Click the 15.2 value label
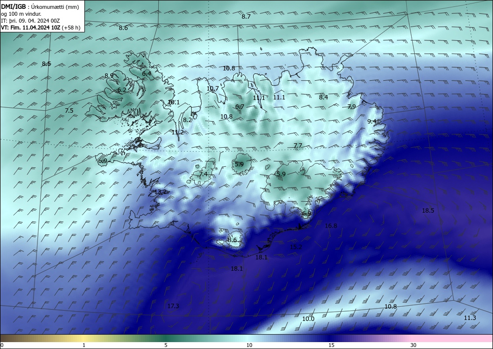The image size is (493, 349). pyautogui.click(x=296, y=247)
